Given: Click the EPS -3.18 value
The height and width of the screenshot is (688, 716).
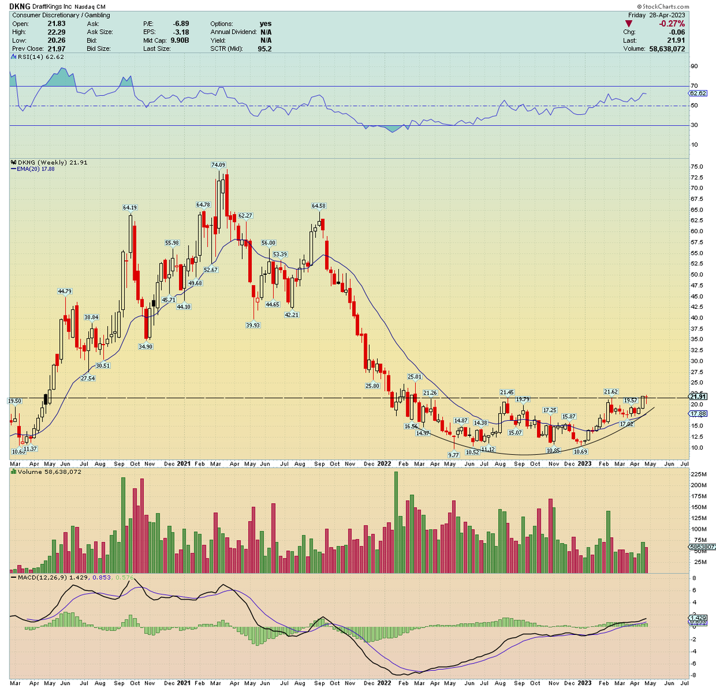Looking at the screenshot, I should (181, 32).
